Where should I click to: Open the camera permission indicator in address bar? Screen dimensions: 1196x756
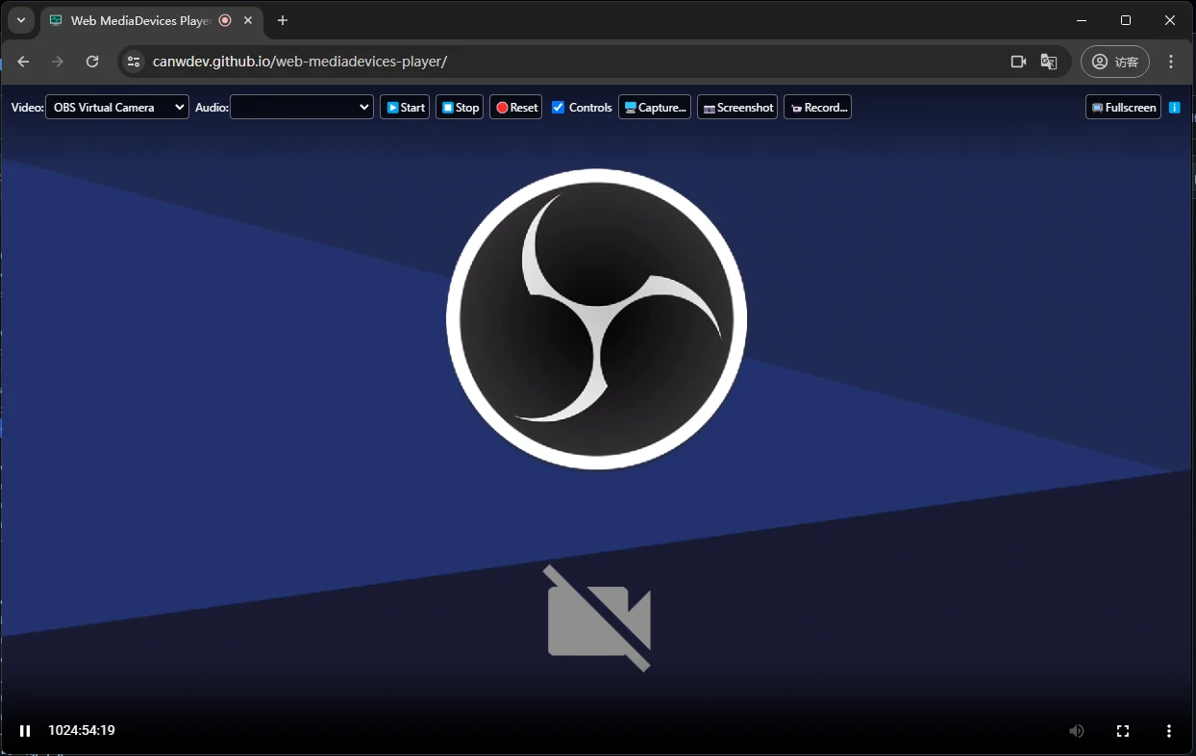point(1019,62)
